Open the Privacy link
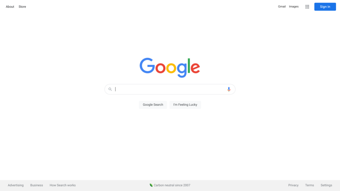340x191 pixels. click(294, 185)
